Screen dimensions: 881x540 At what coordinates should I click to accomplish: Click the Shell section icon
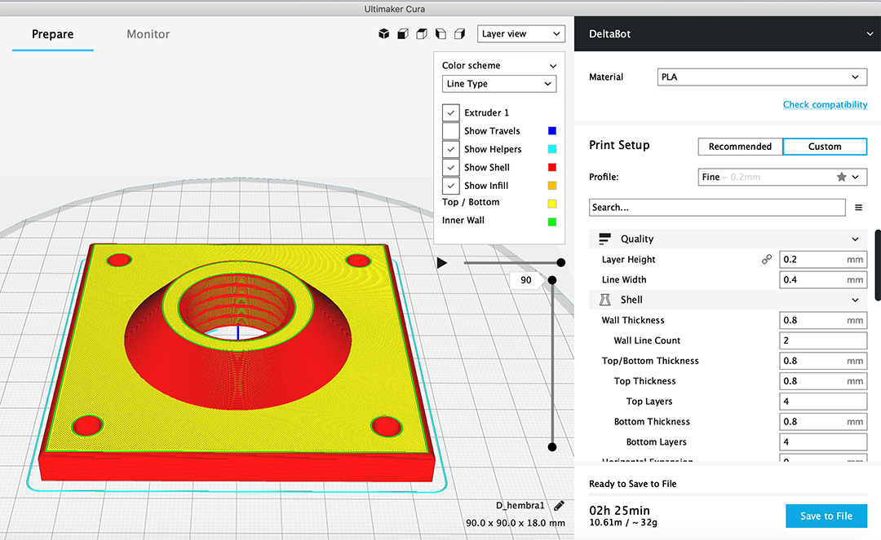605,300
